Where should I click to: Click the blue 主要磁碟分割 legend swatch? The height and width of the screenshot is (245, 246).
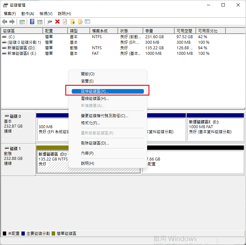click(23, 233)
